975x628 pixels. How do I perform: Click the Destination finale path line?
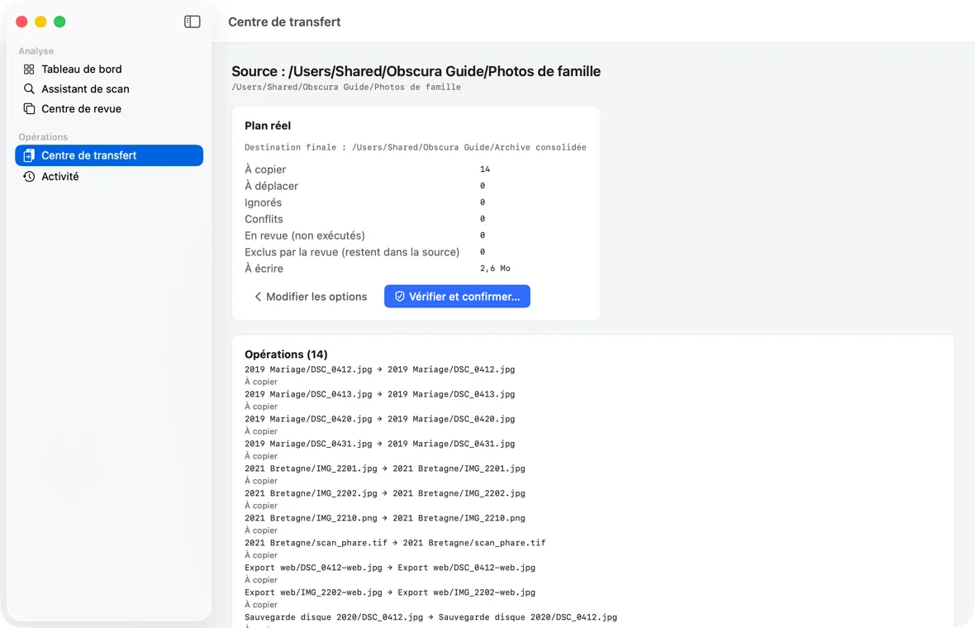click(416, 147)
